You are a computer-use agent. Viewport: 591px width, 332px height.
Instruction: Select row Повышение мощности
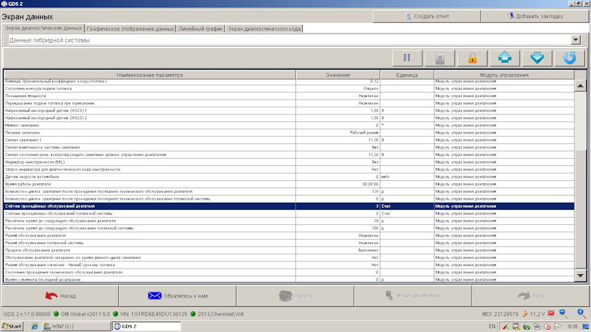pos(289,96)
